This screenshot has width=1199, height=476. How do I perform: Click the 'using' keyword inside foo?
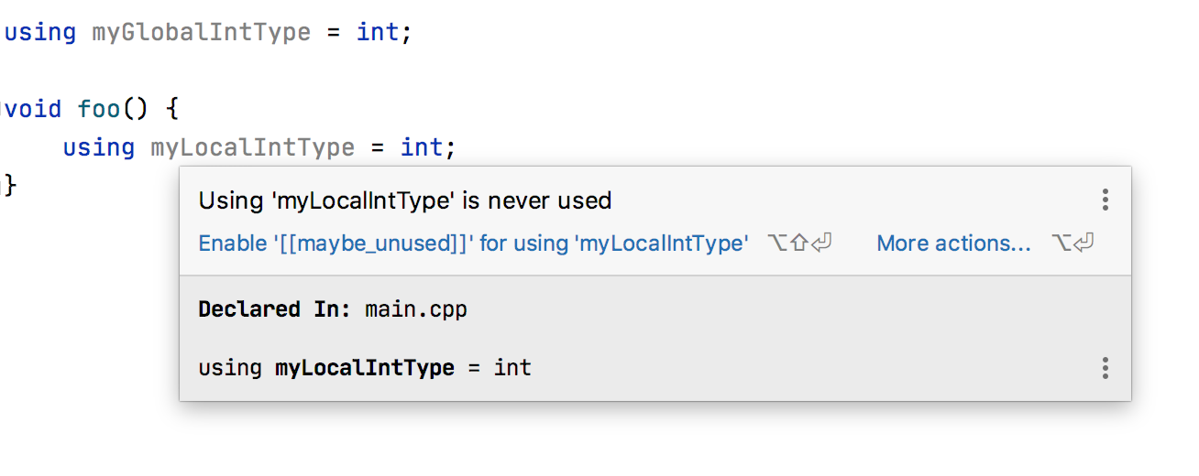[x=99, y=146]
